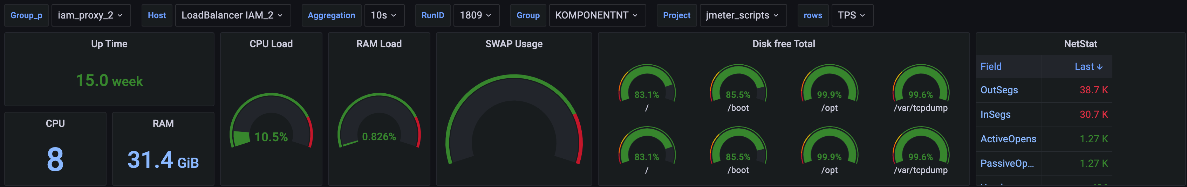
Task: Open the RunID 1809 dropdown
Action: pyautogui.click(x=476, y=15)
